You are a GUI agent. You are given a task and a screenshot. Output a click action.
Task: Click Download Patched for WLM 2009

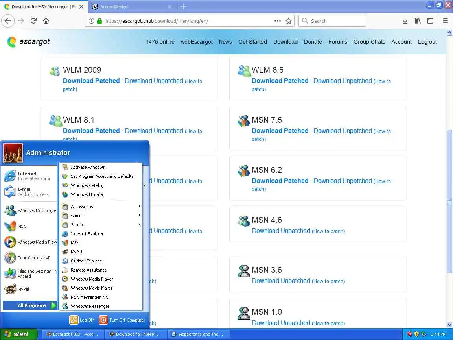point(91,81)
